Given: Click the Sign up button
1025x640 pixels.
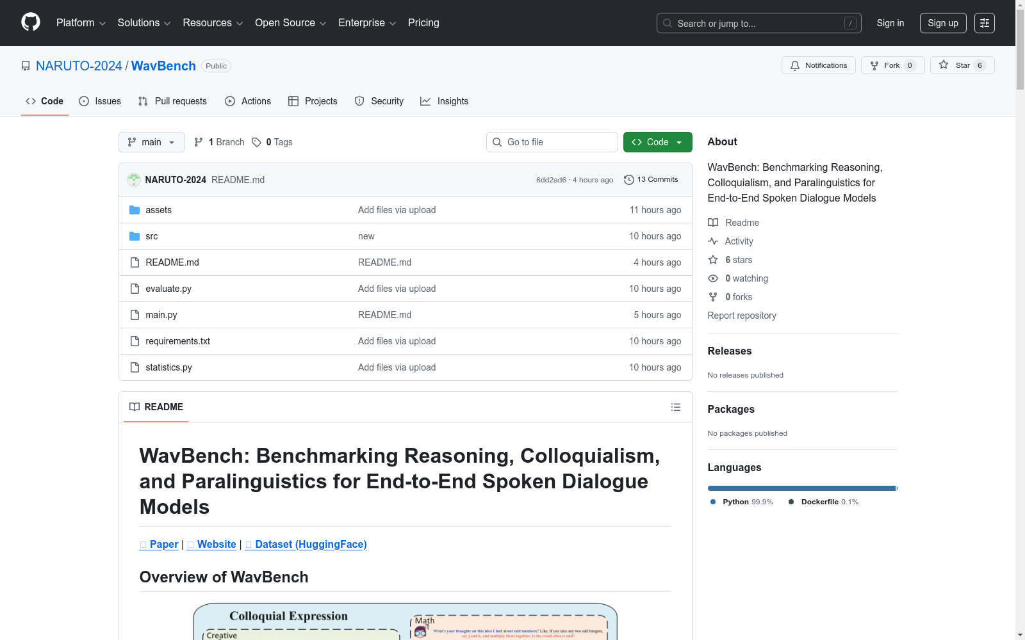Looking at the screenshot, I should click(x=943, y=23).
